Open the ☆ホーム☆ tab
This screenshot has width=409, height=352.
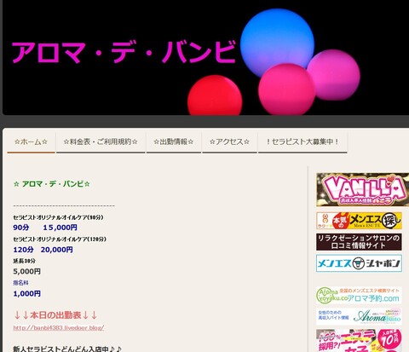coord(31,141)
